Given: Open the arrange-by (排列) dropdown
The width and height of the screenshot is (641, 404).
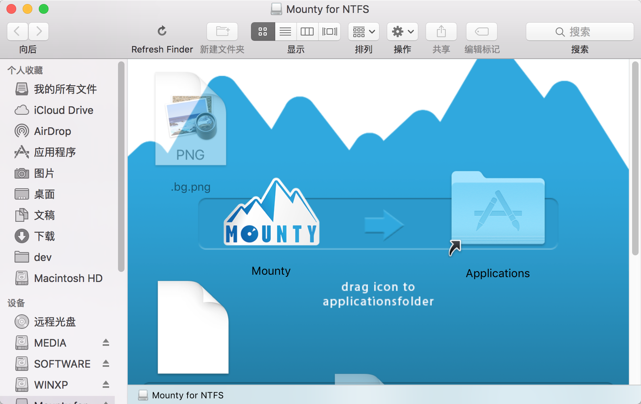Looking at the screenshot, I should (x=364, y=32).
